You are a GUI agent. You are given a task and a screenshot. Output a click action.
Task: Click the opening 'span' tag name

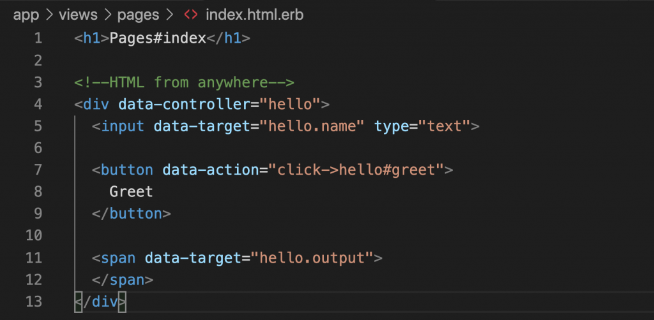(x=118, y=258)
